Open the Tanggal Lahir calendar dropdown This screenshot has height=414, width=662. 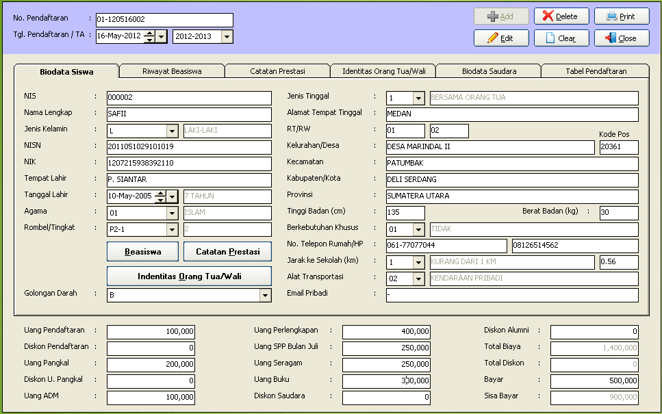[173, 196]
